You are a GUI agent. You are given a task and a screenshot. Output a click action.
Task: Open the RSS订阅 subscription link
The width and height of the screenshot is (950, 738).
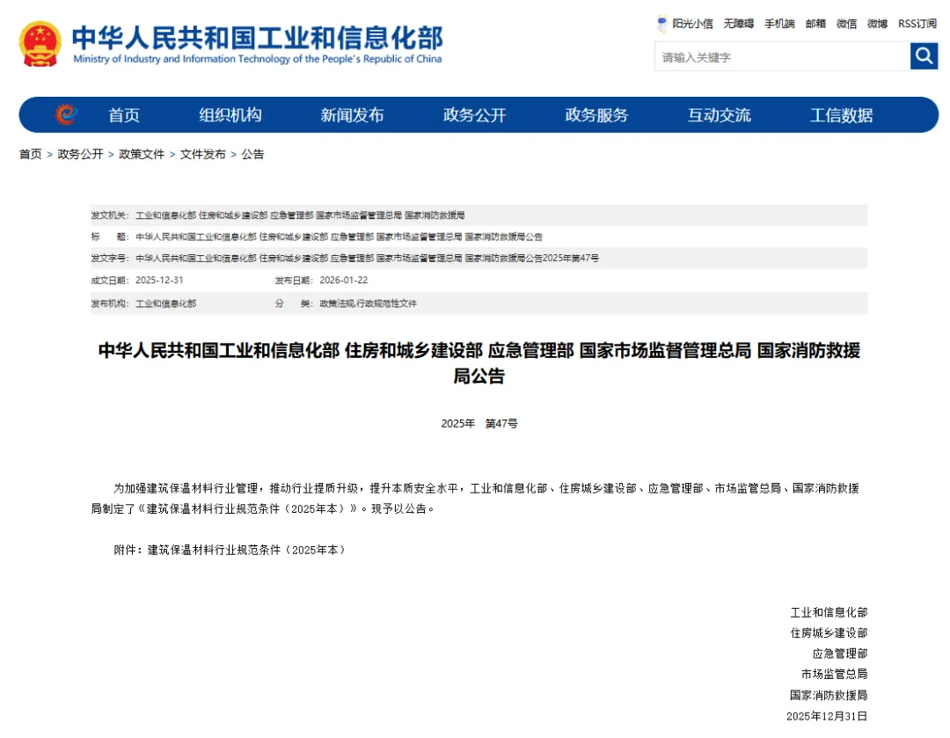click(917, 24)
